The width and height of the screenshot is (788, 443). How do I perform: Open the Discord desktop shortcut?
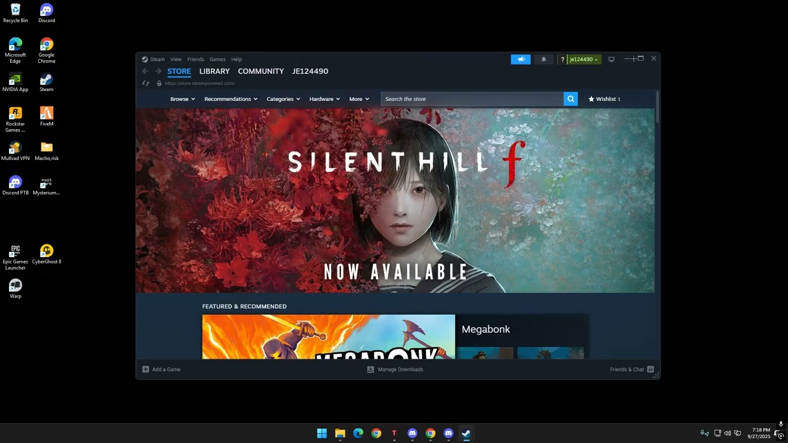(46, 13)
